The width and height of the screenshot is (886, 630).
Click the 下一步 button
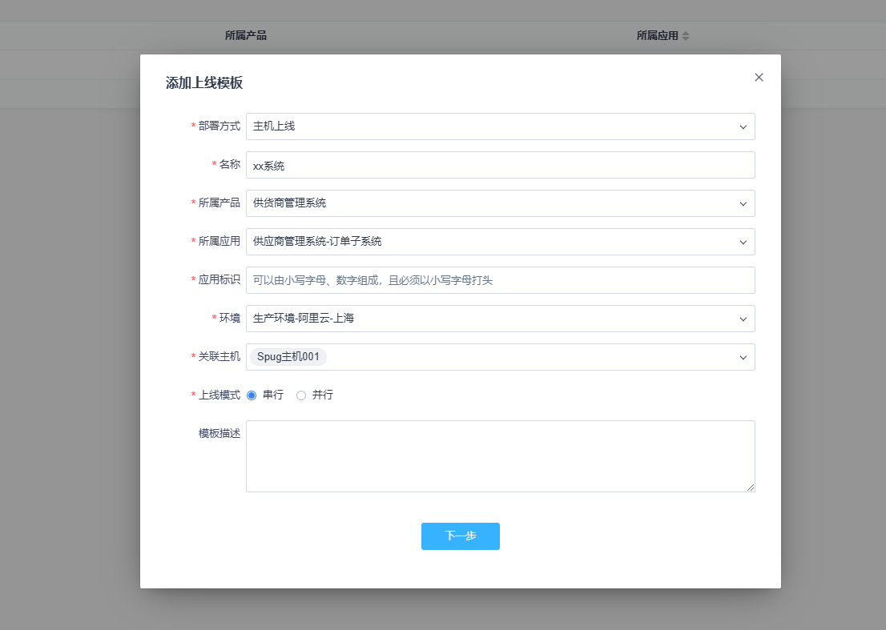click(x=460, y=536)
